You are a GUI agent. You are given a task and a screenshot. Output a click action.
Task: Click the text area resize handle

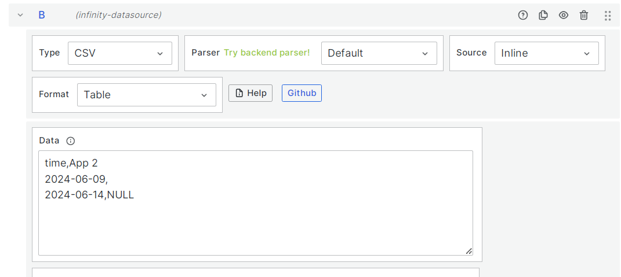coord(469,251)
